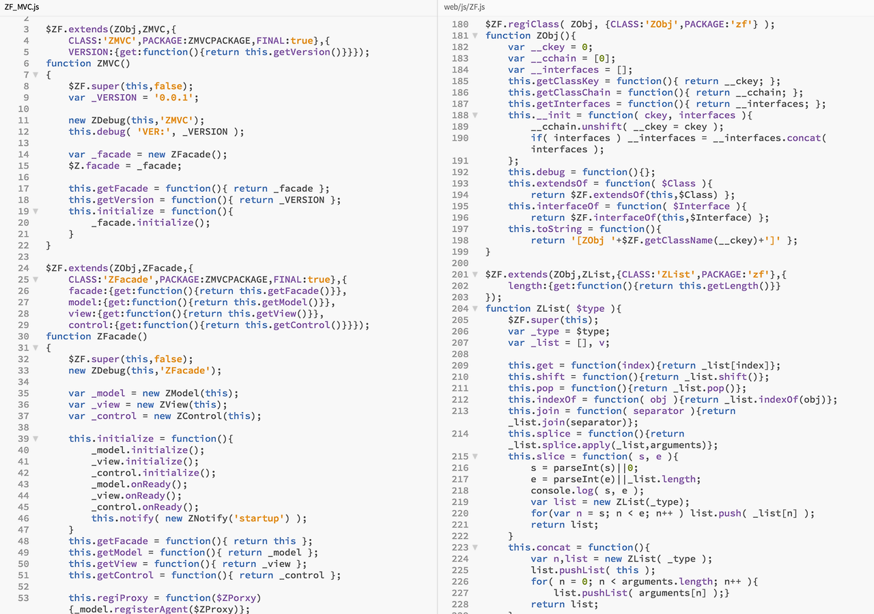Collapse the this.__init function at line 188
The height and width of the screenshot is (614, 874).
click(x=475, y=115)
